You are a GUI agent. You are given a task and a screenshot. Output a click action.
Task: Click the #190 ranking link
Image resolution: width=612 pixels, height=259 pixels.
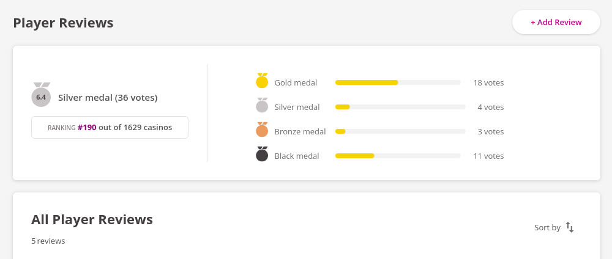pos(87,128)
